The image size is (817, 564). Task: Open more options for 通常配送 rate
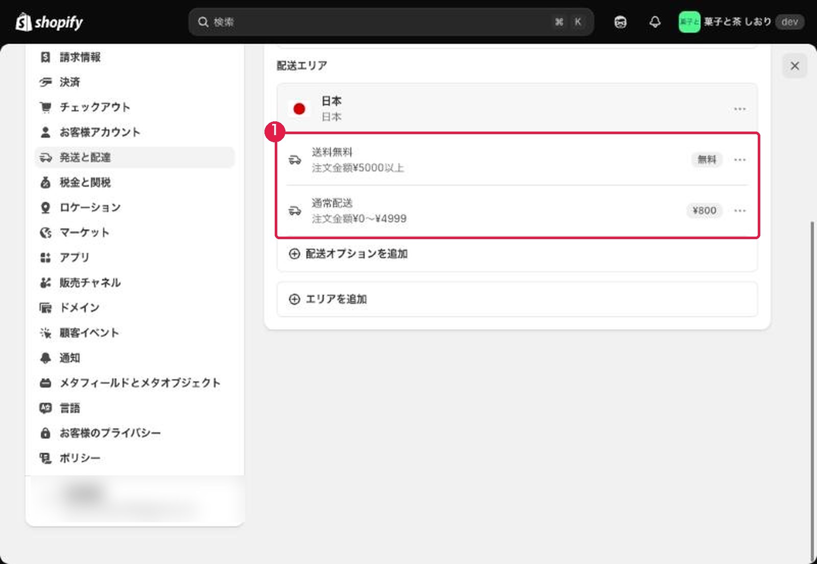(x=739, y=210)
